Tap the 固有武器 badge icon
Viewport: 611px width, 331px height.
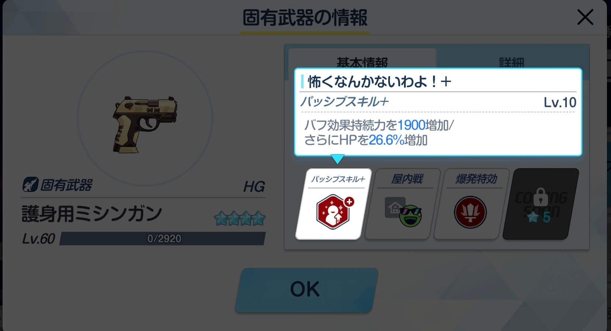point(30,185)
